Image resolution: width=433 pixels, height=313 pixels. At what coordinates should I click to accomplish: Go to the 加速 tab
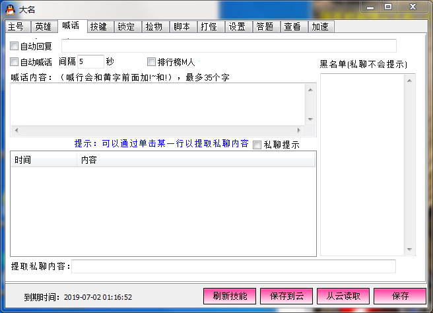(x=321, y=27)
